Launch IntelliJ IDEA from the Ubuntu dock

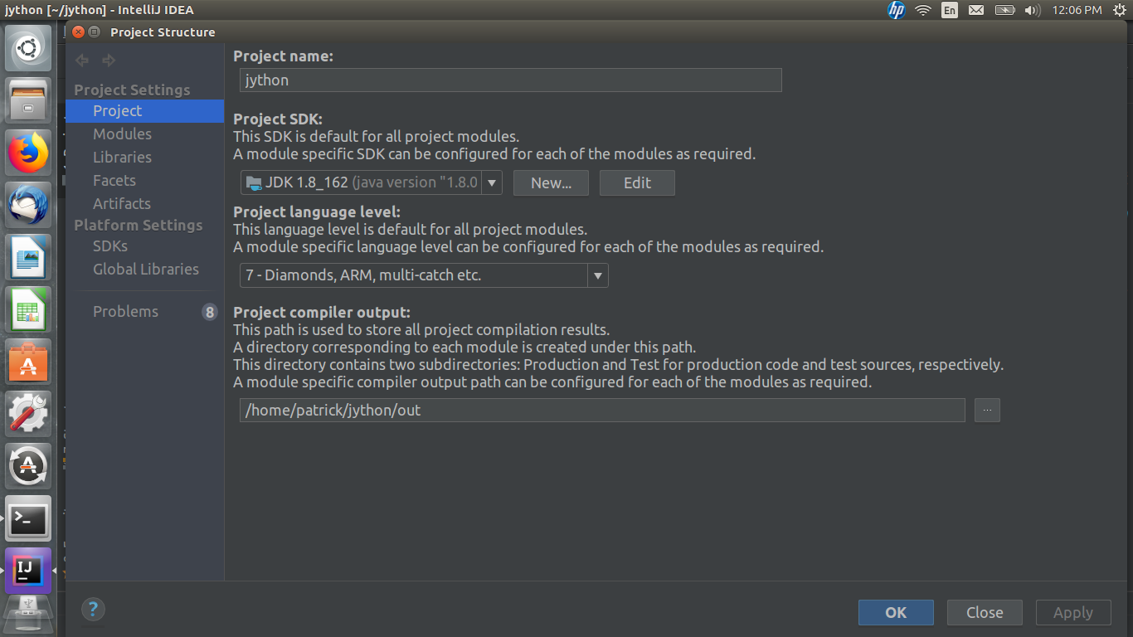point(27,571)
